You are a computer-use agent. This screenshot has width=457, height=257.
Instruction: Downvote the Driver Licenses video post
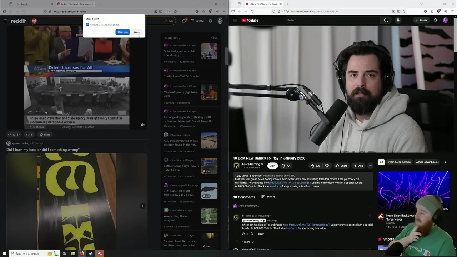18,135
